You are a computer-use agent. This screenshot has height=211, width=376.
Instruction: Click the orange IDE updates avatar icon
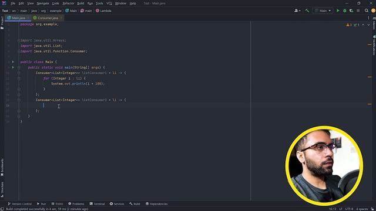pos(374,11)
